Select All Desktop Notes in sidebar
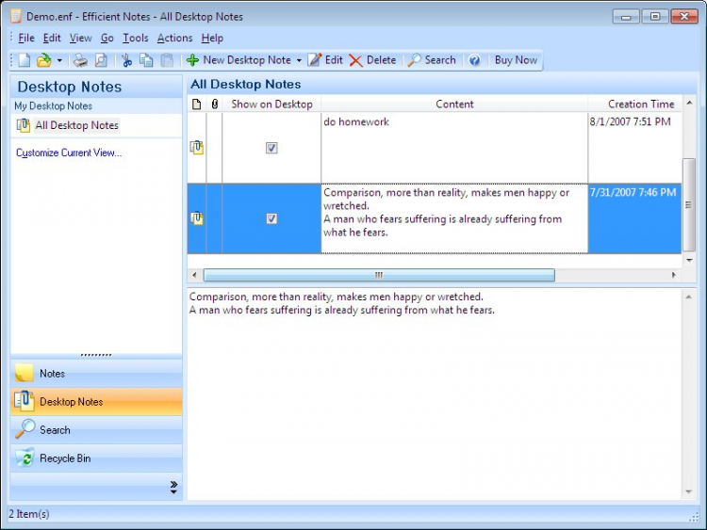 click(x=76, y=125)
